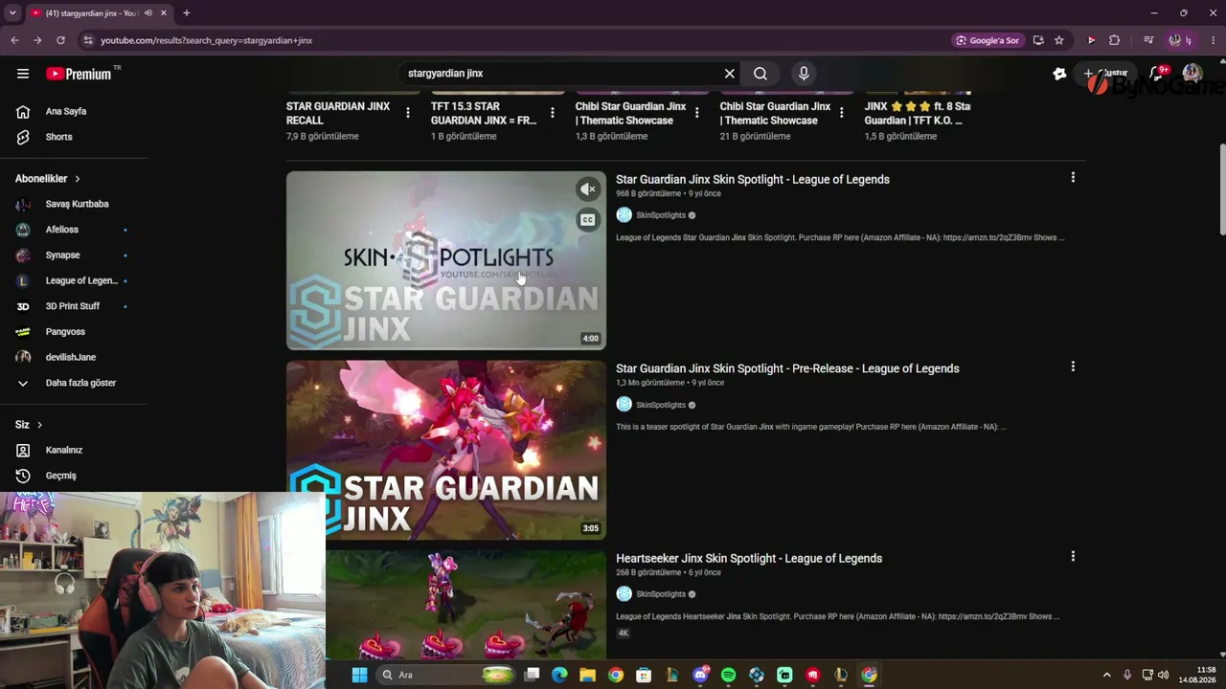Open Discord from the taskbar

tap(700, 676)
